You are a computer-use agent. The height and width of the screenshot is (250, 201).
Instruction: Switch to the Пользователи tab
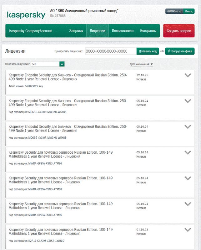click(123, 31)
